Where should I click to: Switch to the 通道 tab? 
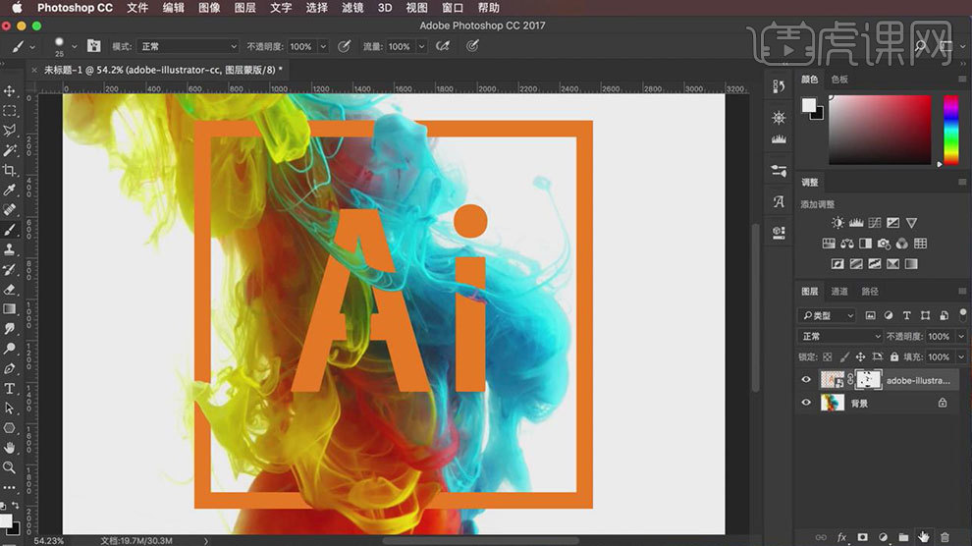[x=839, y=292]
